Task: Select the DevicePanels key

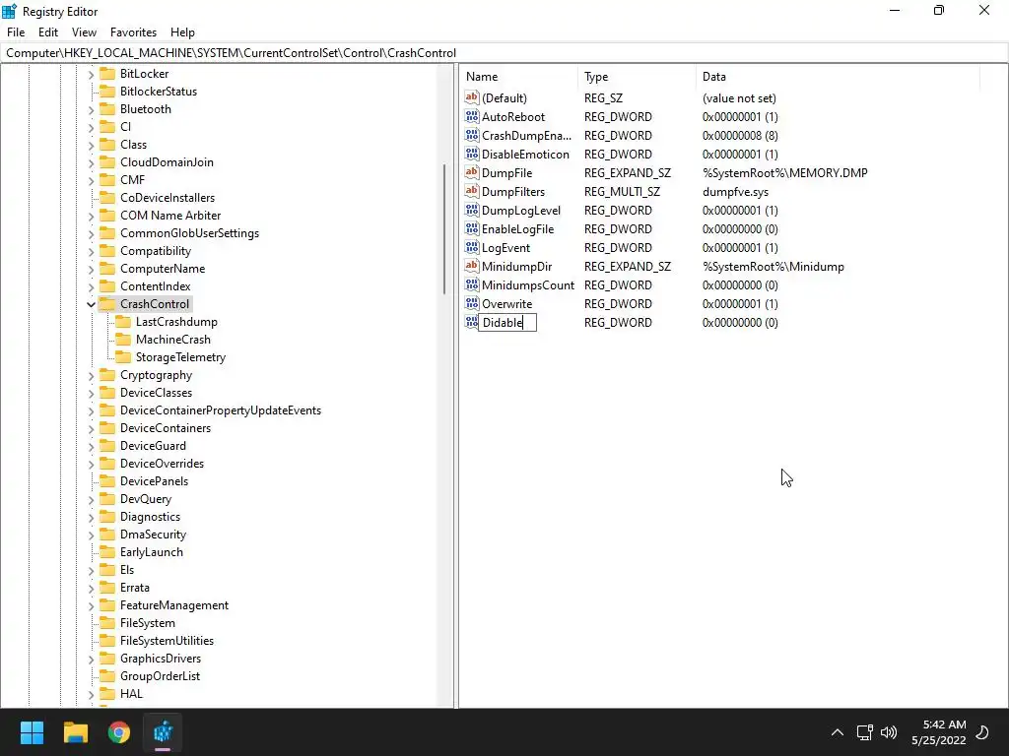Action: pyautogui.click(x=154, y=480)
